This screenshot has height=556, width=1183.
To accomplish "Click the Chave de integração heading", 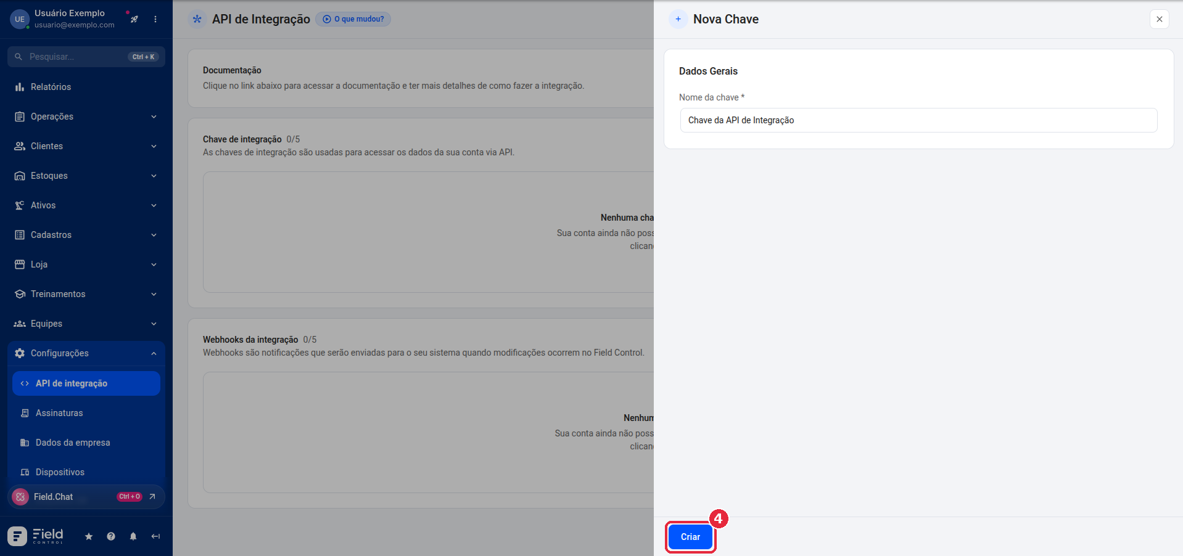I will (242, 139).
